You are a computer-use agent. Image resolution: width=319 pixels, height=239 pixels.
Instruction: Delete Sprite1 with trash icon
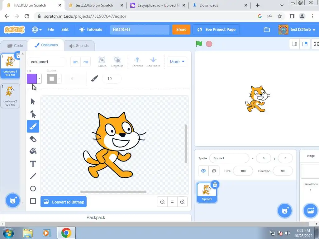coord(215,185)
